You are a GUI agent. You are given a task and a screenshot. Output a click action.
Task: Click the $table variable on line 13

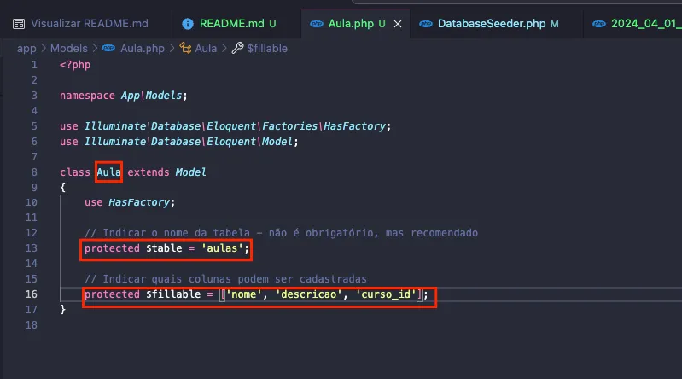(x=164, y=248)
